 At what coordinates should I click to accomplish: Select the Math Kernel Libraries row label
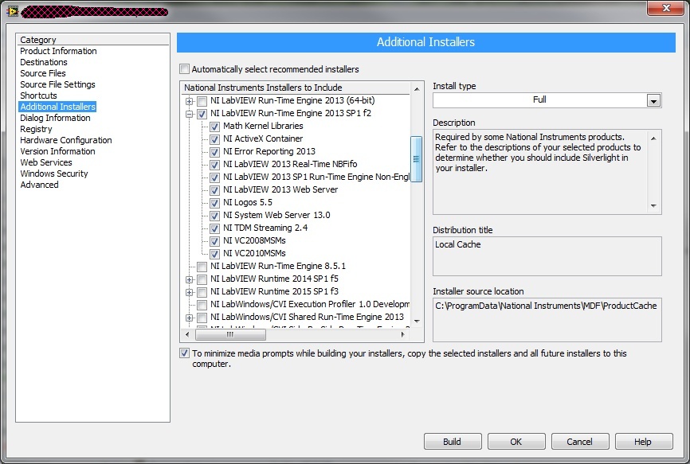coord(263,126)
